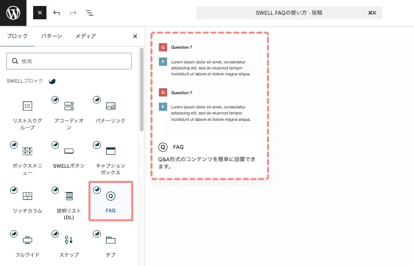Insert the リスト入りグループ block
The width and height of the screenshot is (414, 266).
click(28, 114)
